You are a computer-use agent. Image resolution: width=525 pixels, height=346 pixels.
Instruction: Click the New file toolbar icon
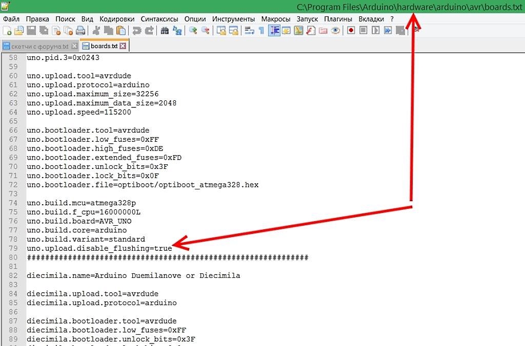[x=7, y=31]
